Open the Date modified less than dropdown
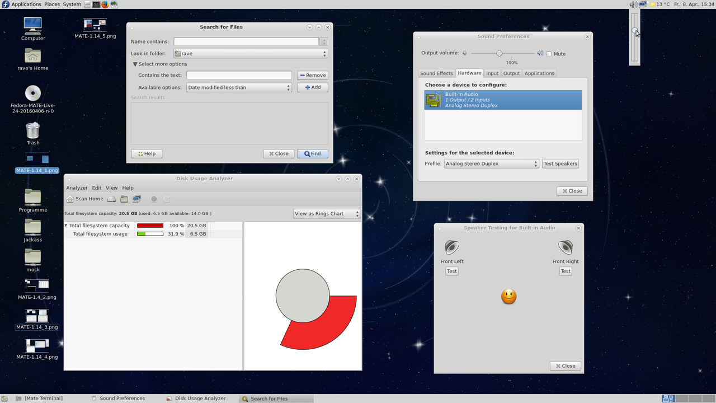Screen dimensions: 716x403 239,88
